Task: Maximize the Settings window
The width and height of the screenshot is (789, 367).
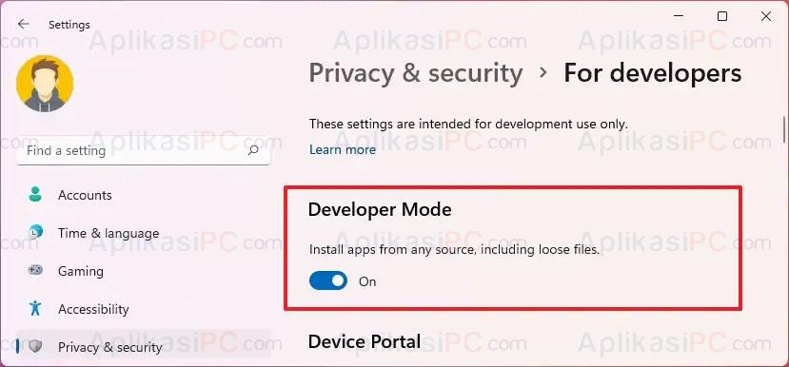Action: click(722, 16)
